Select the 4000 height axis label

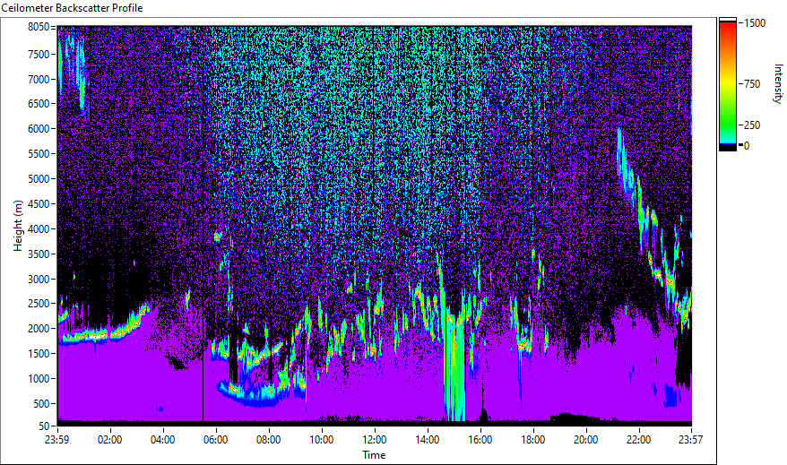(39, 229)
